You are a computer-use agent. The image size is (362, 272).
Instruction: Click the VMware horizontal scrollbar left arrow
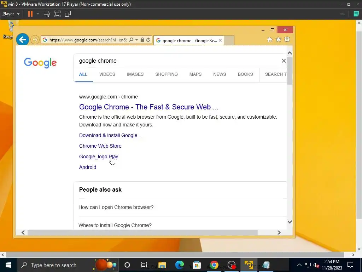(x=3, y=255)
